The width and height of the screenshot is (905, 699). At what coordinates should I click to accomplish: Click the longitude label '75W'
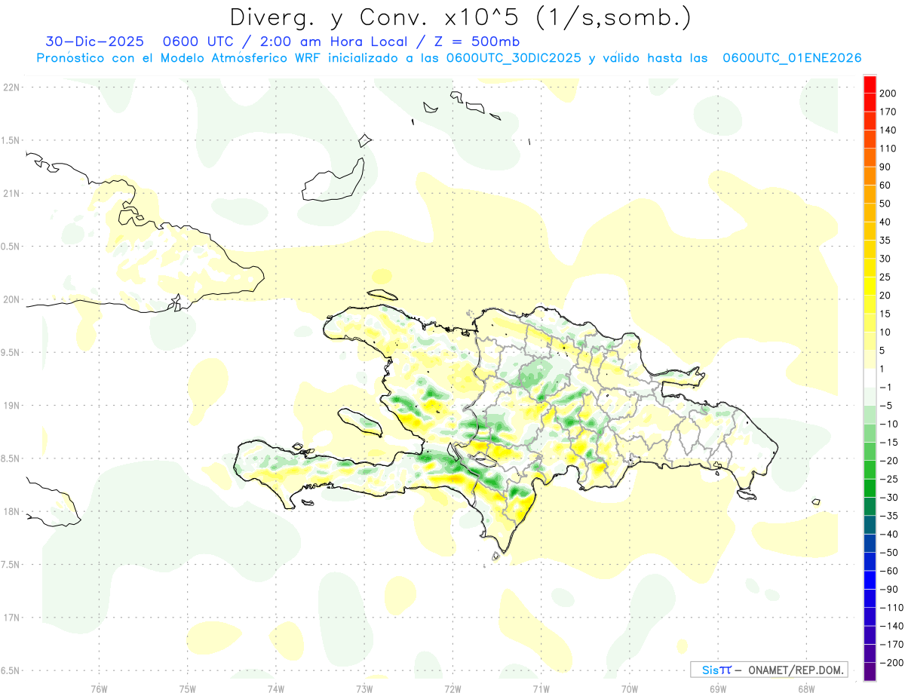click(188, 688)
